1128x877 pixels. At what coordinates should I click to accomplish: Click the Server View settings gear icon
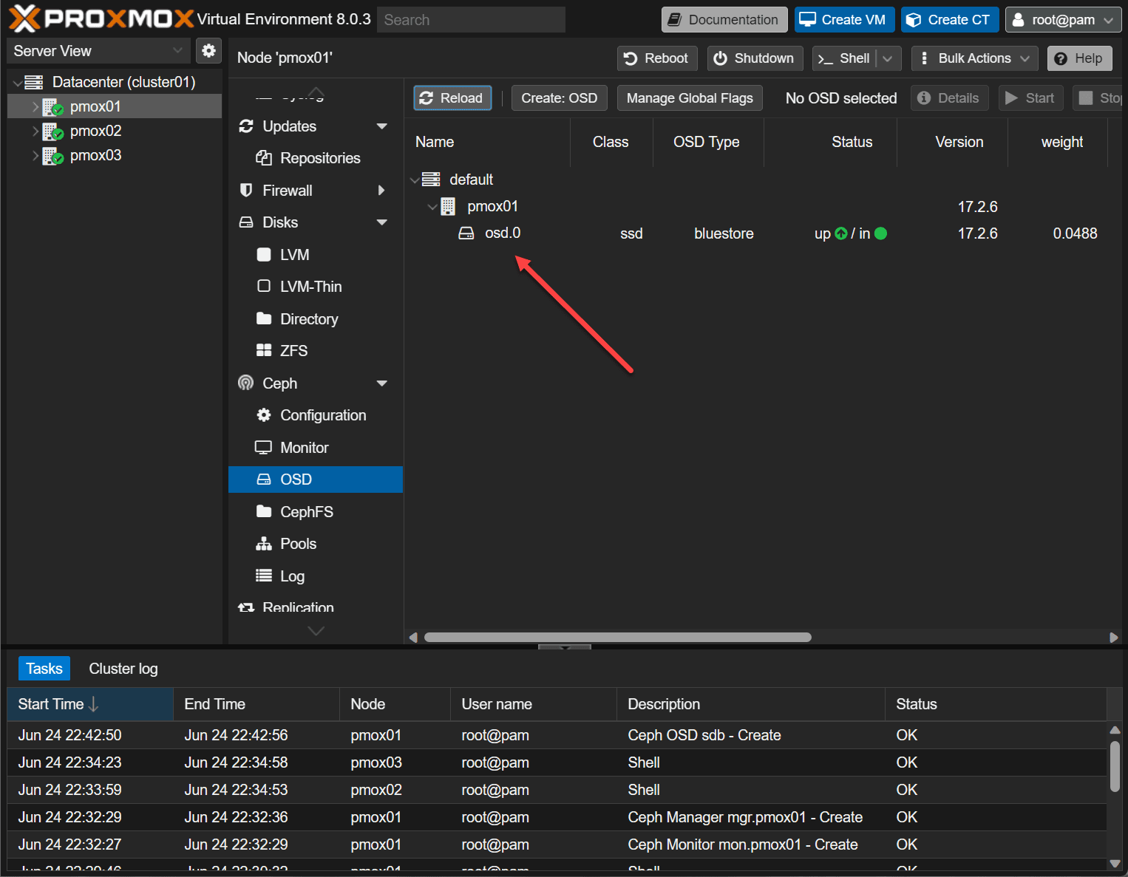209,51
